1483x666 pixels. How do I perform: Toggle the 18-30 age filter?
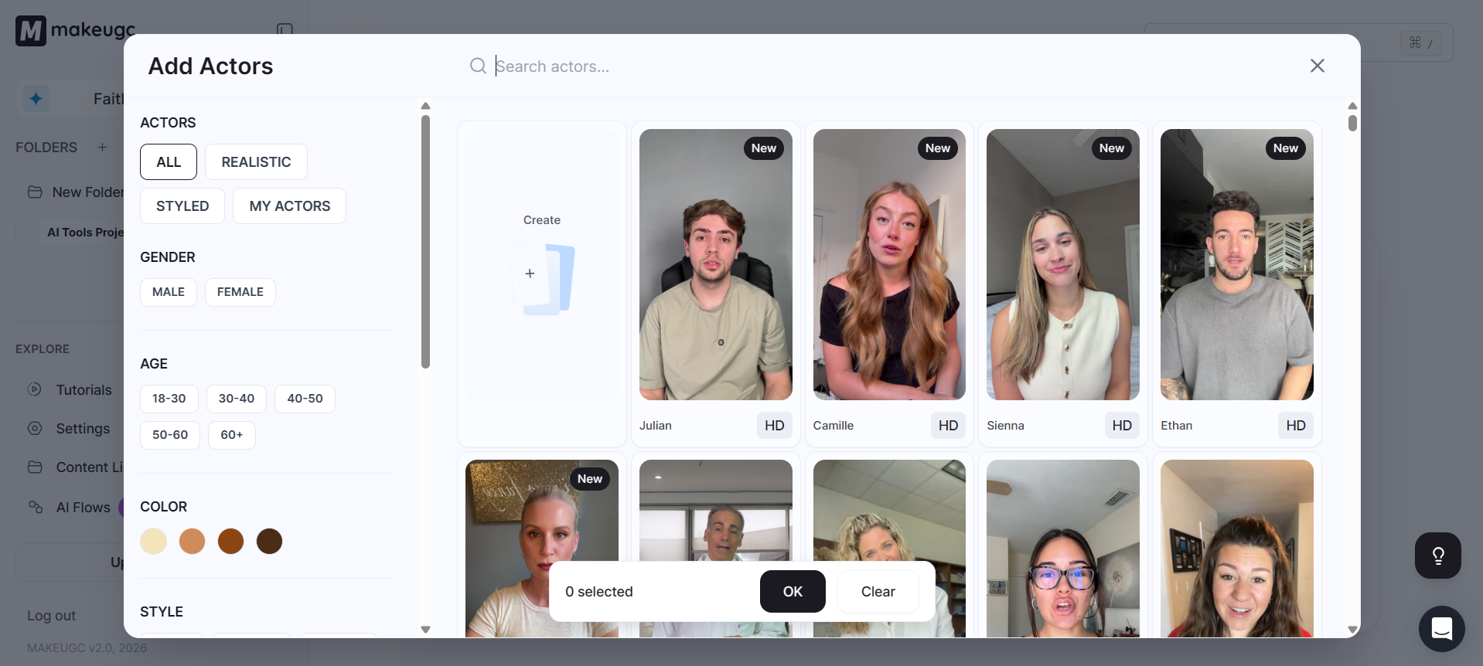pos(169,399)
